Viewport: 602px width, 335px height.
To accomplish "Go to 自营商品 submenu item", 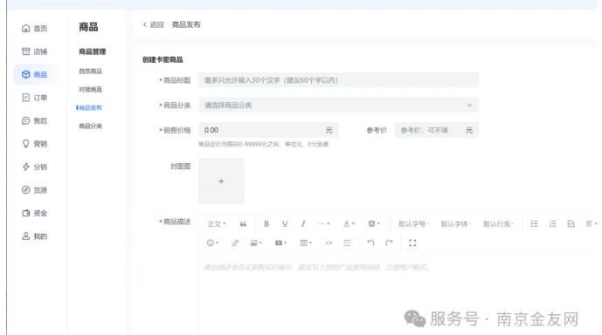I will (x=91, y=72).
